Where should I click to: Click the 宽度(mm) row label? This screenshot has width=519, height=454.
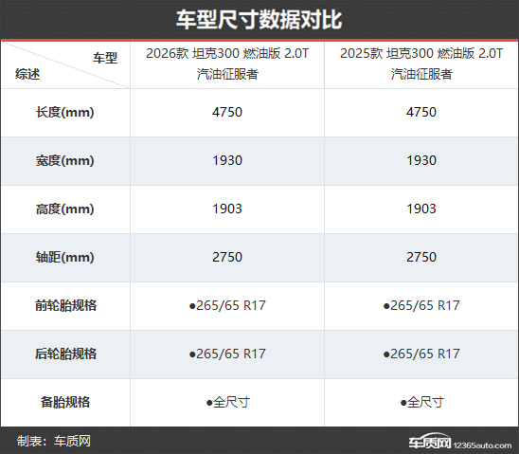click(65, 160)
